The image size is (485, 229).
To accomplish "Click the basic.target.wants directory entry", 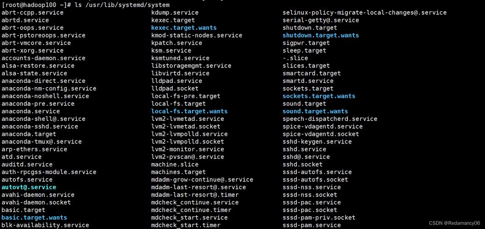I will point(34,218).
